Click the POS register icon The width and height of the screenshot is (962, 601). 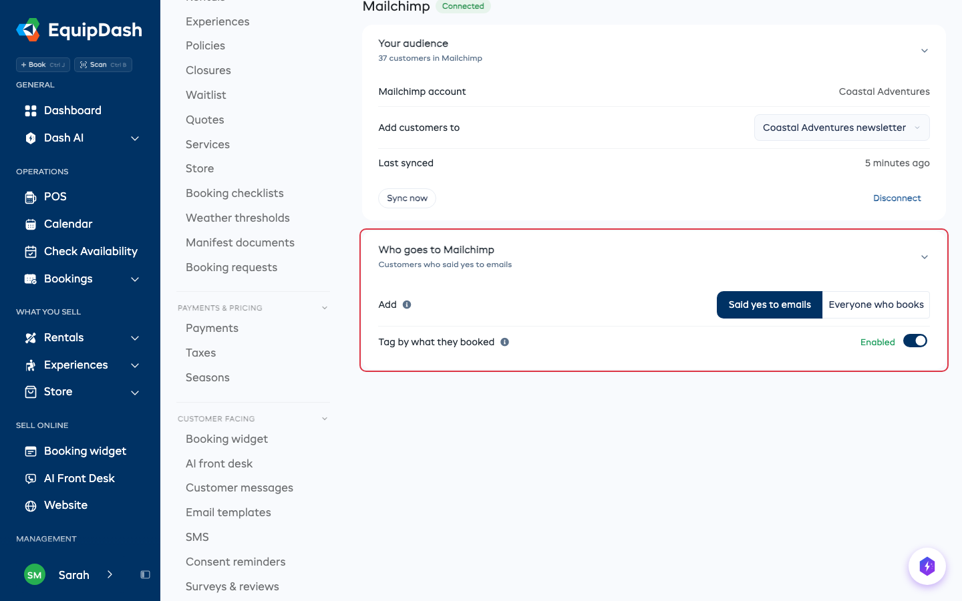pyautogui.click(x=31, y=197)
